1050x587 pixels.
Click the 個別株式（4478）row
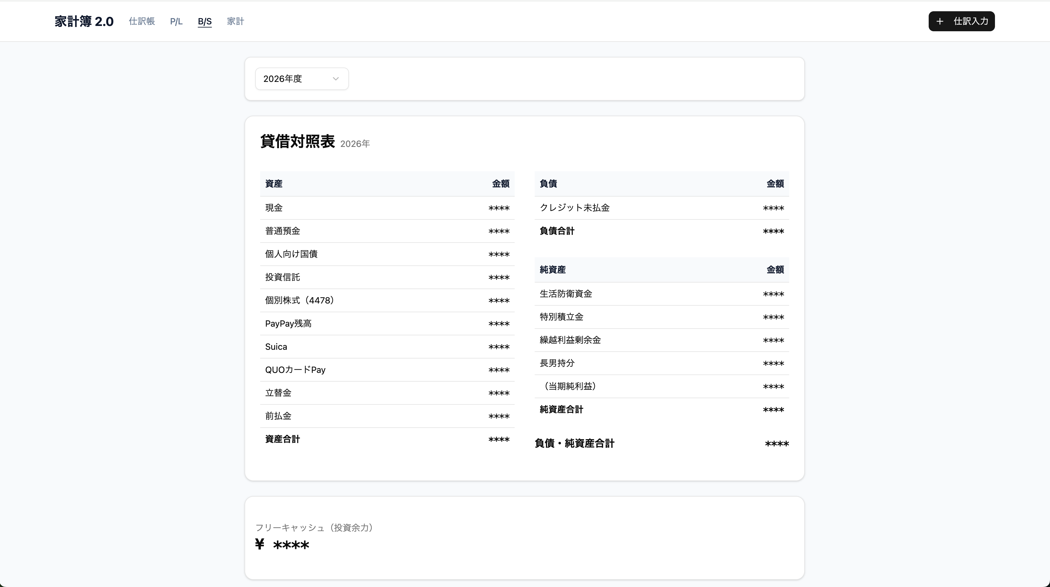coord(386,300)
